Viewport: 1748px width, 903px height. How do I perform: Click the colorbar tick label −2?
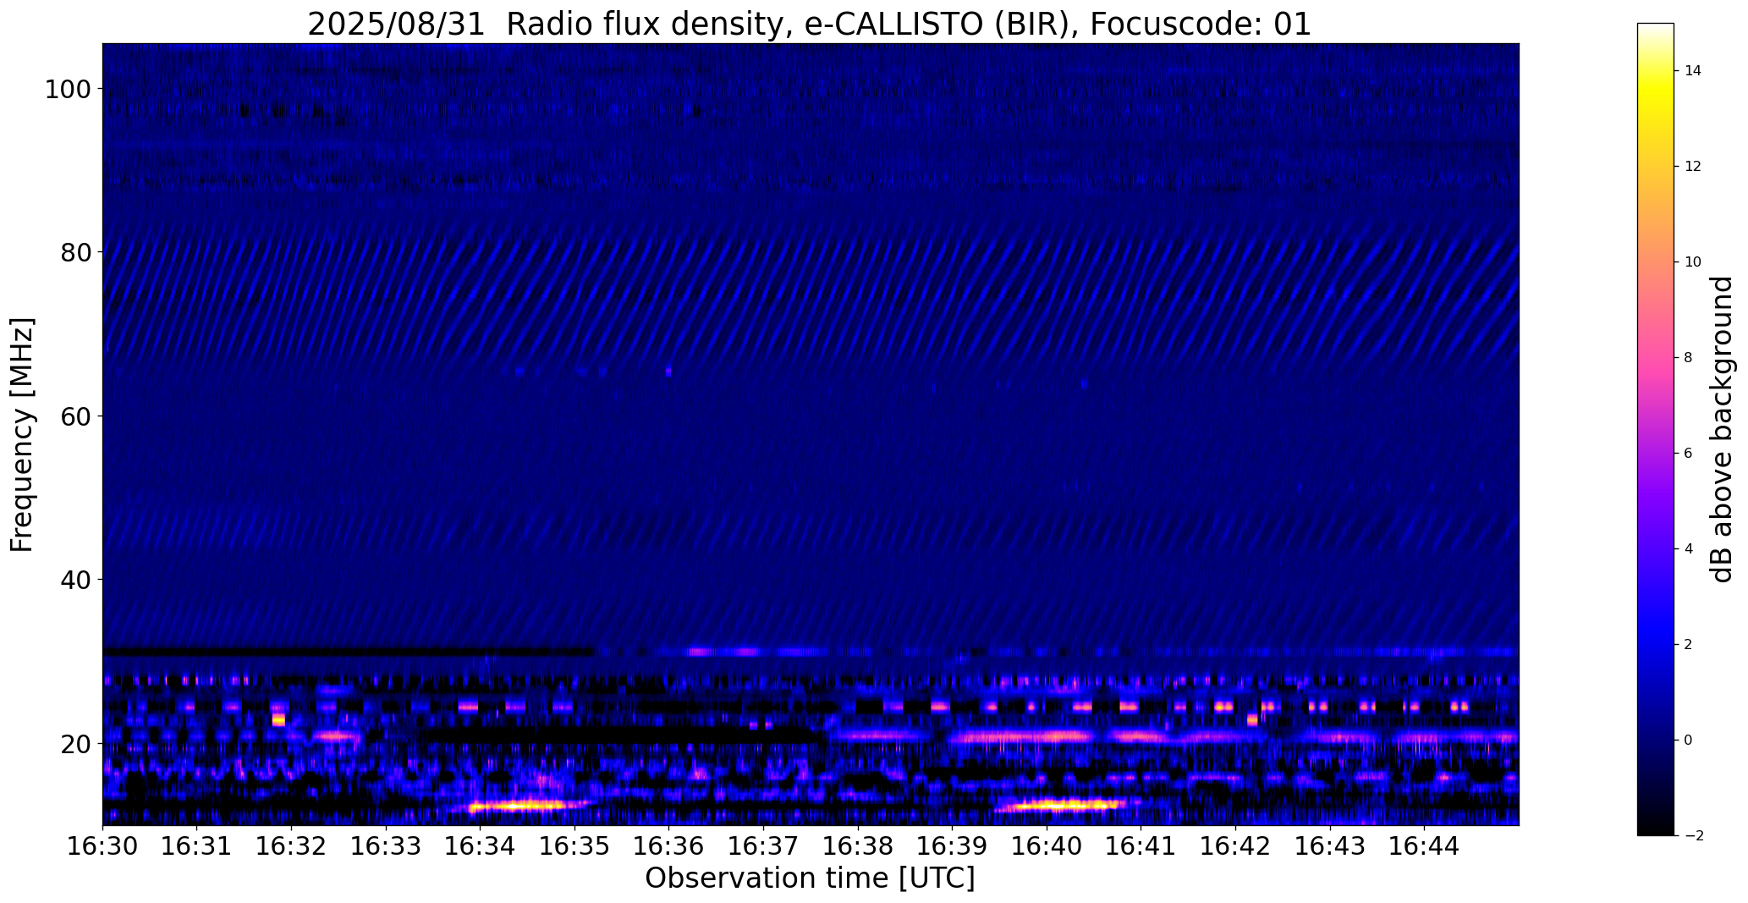point(1693,836)
